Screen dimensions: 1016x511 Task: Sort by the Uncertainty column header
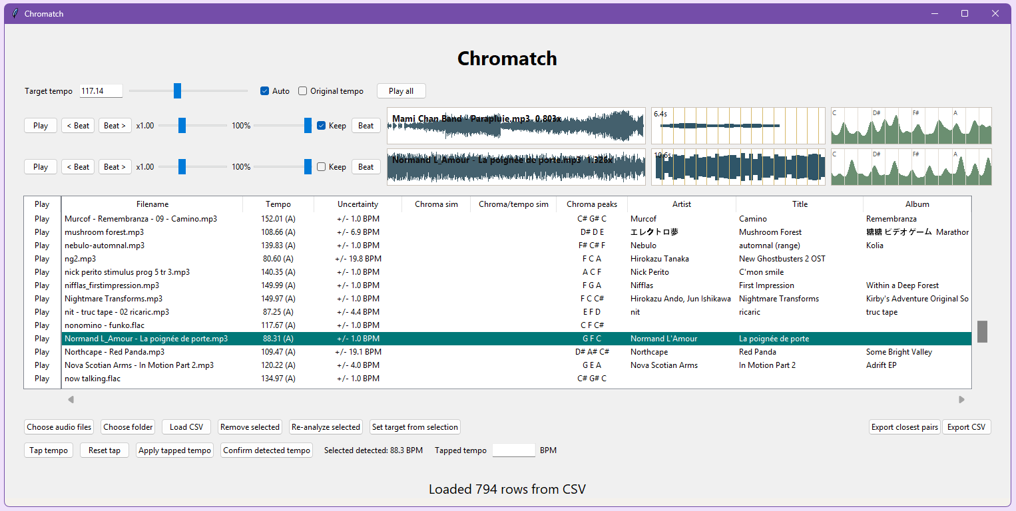click(x=358, y=204)
